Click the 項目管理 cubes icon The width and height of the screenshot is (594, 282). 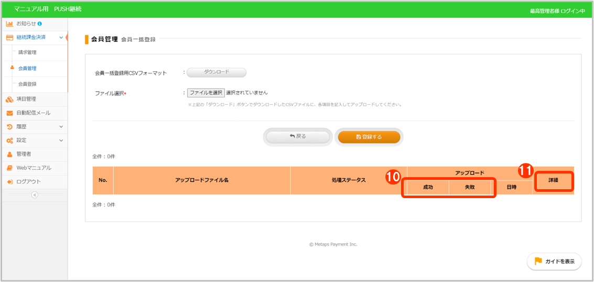9,99
